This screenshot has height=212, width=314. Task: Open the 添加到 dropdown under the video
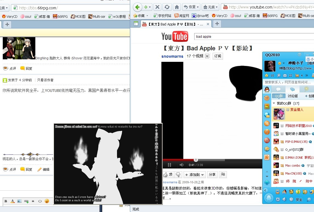(195, 175)
